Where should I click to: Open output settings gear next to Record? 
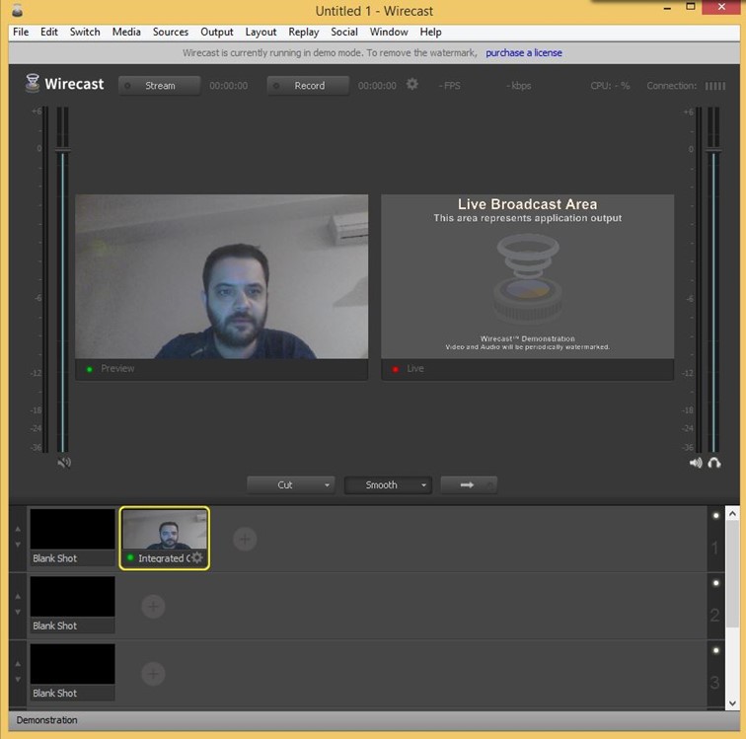412,85
